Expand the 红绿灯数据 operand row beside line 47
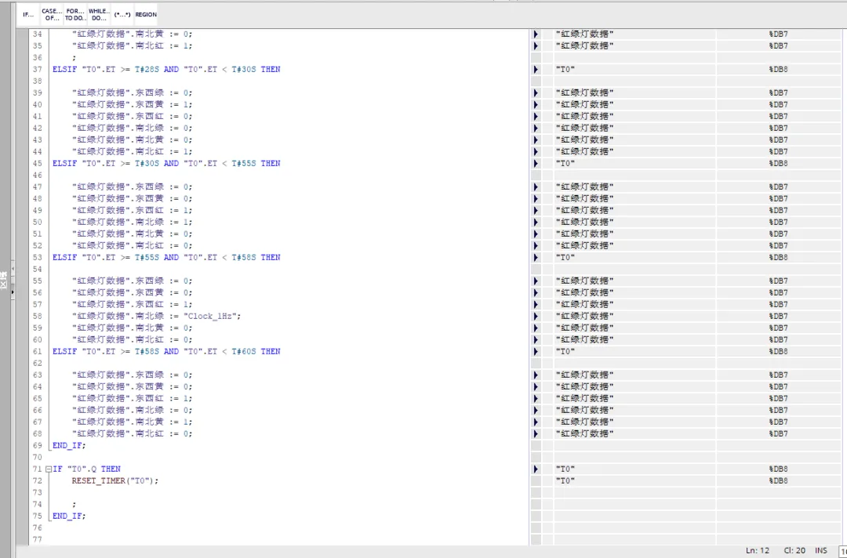This screenshot has width=847, height=558. [x=536, y=187]
